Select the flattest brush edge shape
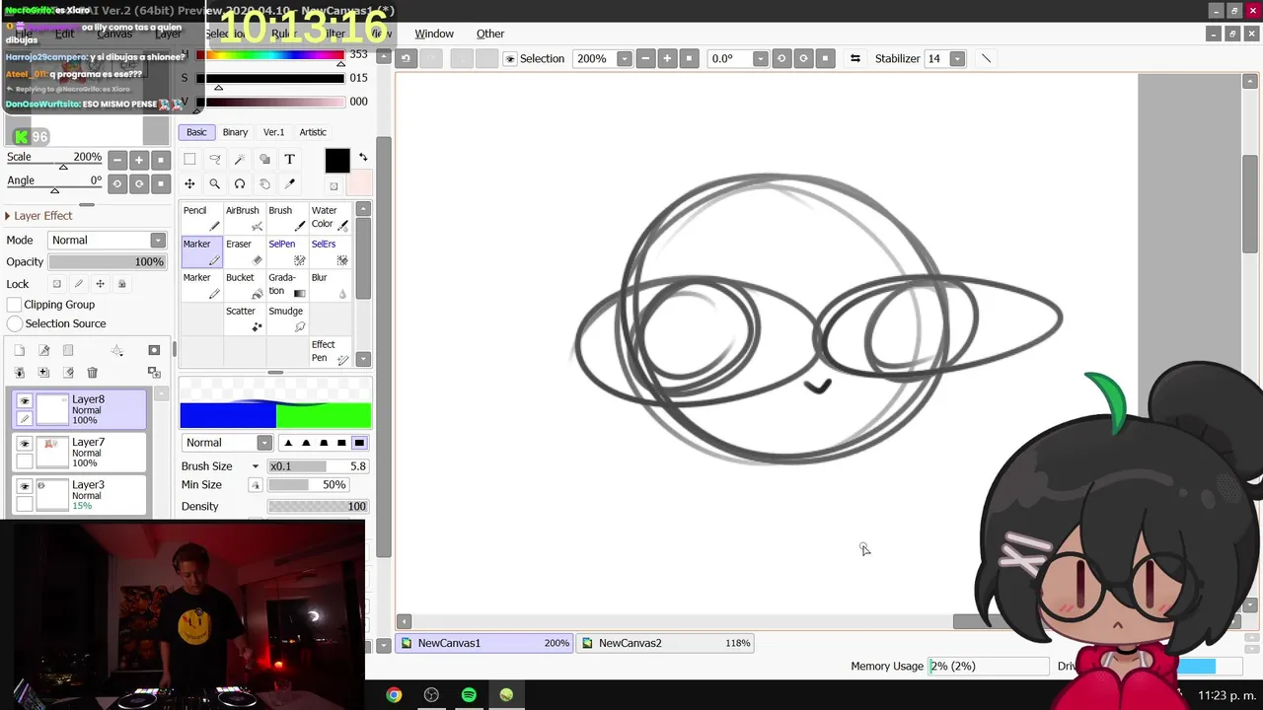This screenshot has height=710, width=1263. tap(359, 443)
